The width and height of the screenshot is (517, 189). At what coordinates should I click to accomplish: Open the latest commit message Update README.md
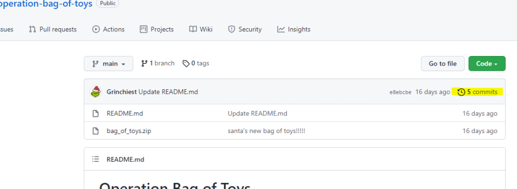coord(168,92)
